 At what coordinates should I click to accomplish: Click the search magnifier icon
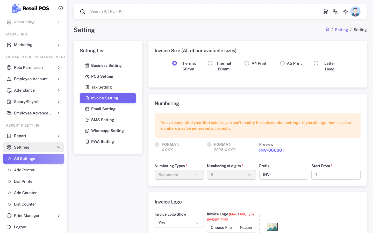[83, 12]
